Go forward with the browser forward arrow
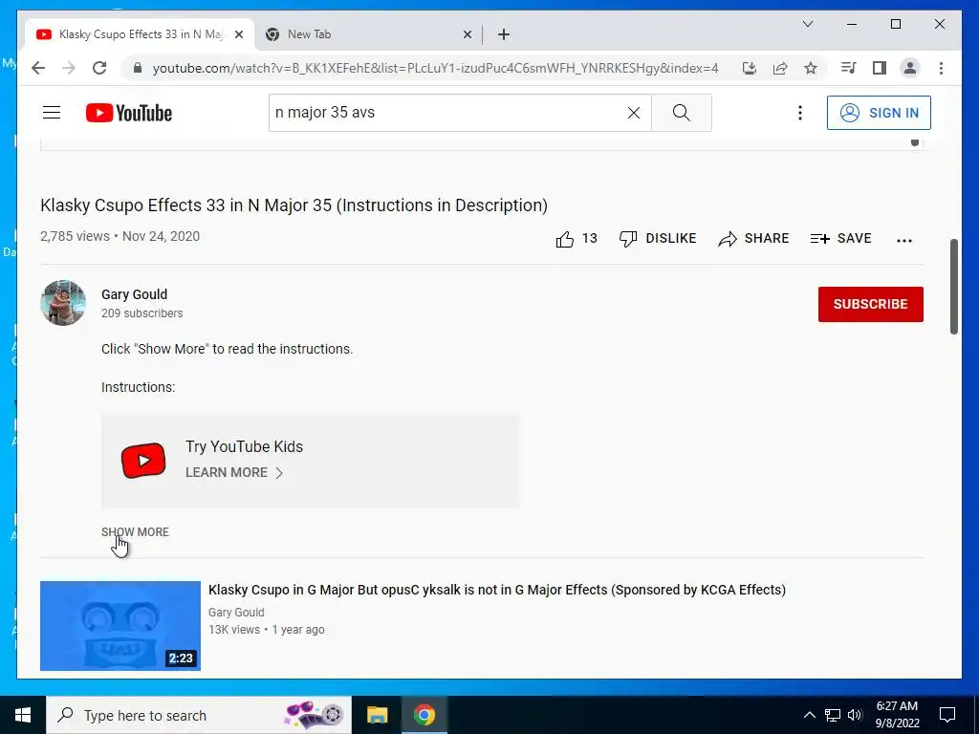The width and height of the screenshot is (979, 734). coord(69,68)
